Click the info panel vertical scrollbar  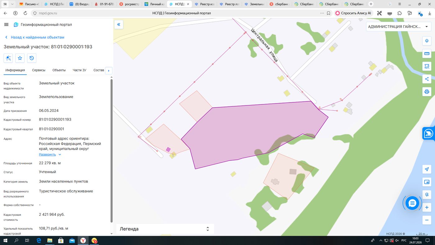pyautogui.click(x=112, y=151)
